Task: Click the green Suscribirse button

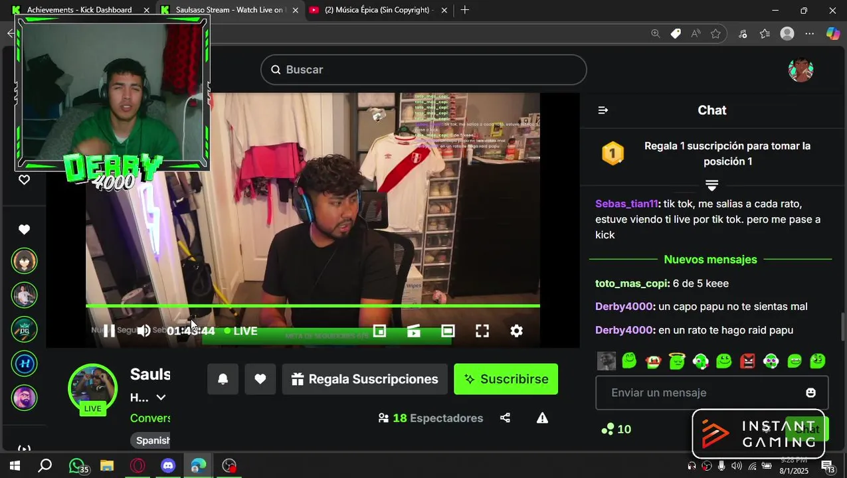Action: point(506,379)
